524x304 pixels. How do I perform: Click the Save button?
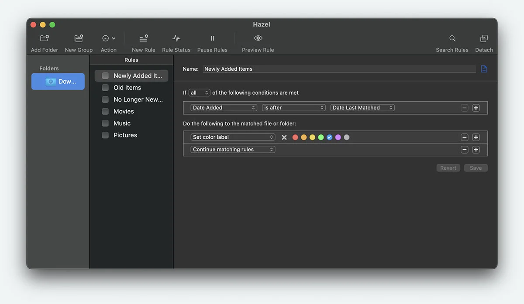tap(476, 168)
